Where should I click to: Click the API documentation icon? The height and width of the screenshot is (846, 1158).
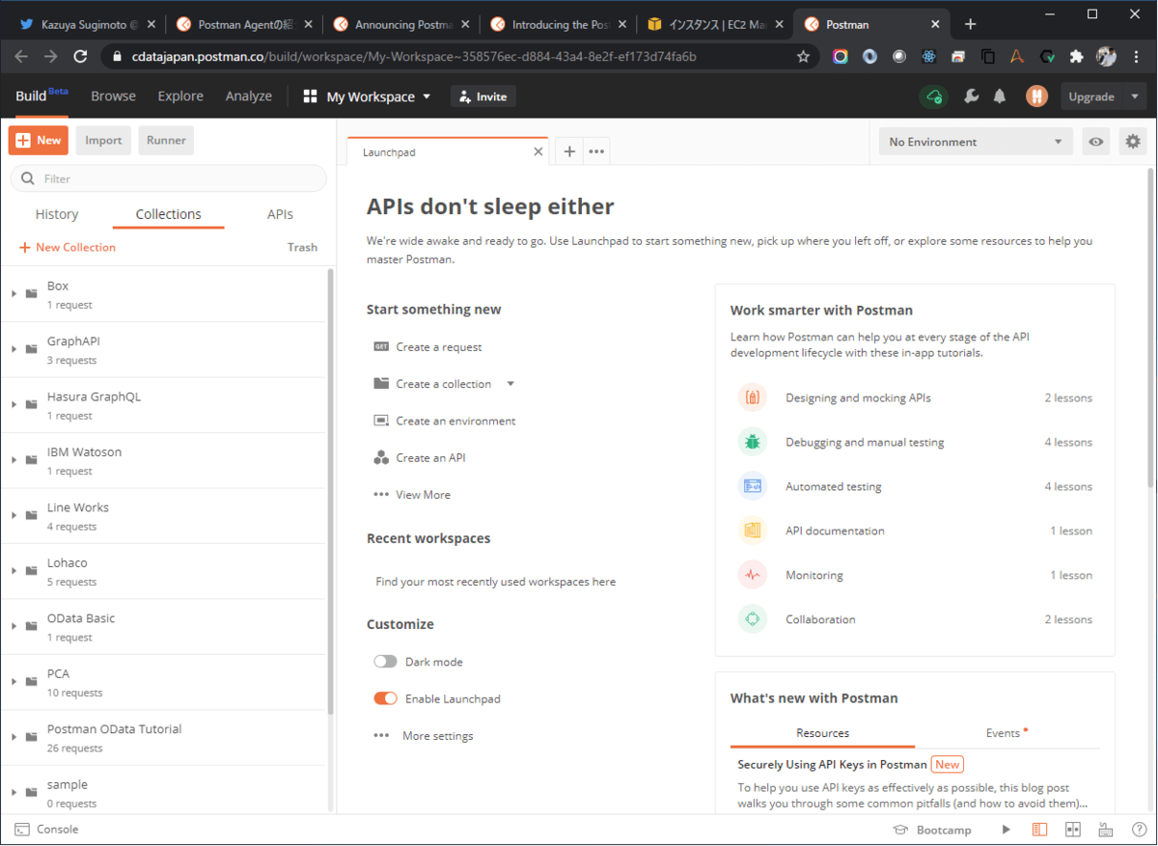tap(753, 531)
